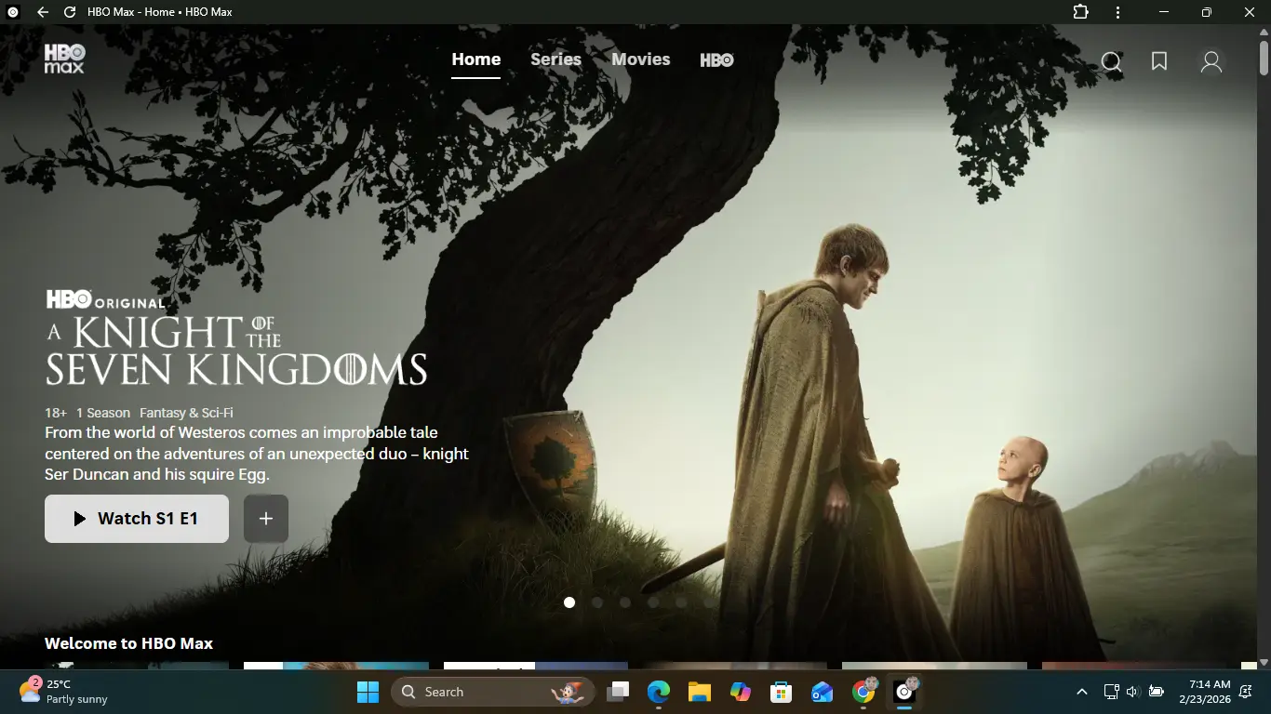This screenshot has height=714, width=1271.
Task: Open the Windows Start menu
Action: (x=368, y=692)
